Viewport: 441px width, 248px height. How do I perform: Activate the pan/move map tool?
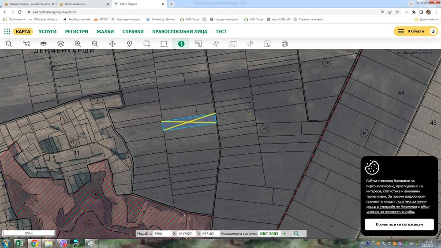coord(112,44)
